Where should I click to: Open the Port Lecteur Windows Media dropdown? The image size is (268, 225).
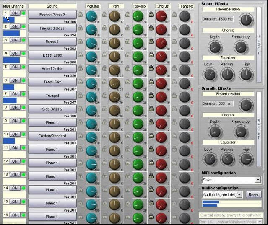tap(260, 222)
